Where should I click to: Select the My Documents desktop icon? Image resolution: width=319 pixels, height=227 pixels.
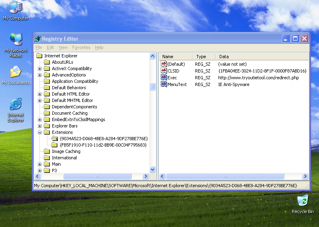coord(16,72)
